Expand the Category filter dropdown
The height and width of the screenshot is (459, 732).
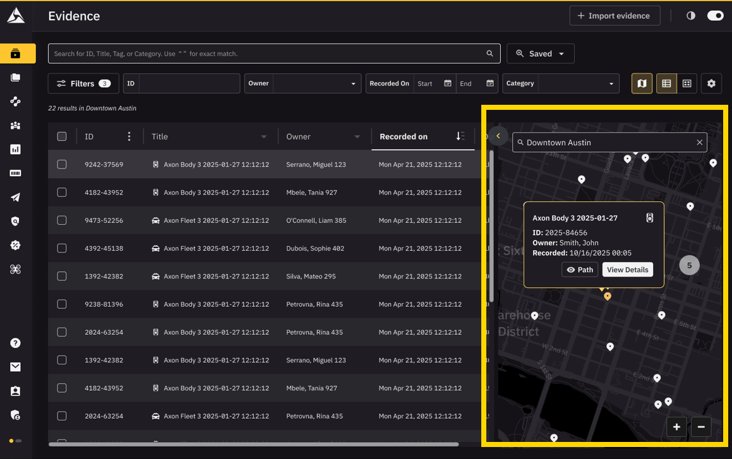[611, 83]
